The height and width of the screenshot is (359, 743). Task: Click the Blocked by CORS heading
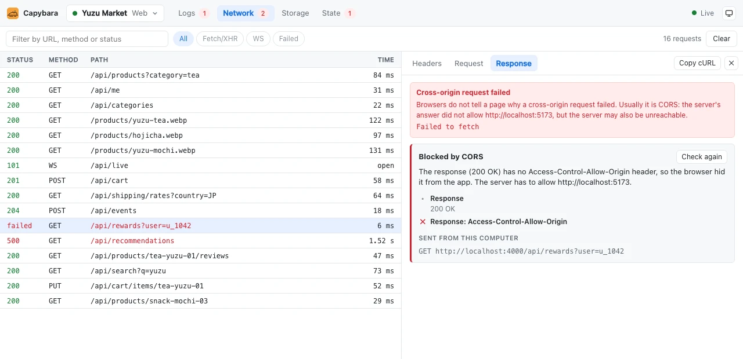(451, 157)
